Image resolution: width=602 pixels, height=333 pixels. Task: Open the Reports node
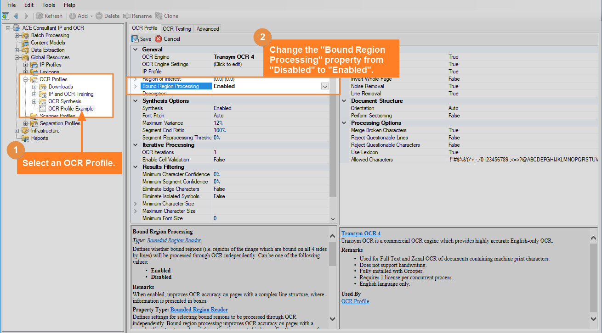pyautogui.click(x=40, y=138)
